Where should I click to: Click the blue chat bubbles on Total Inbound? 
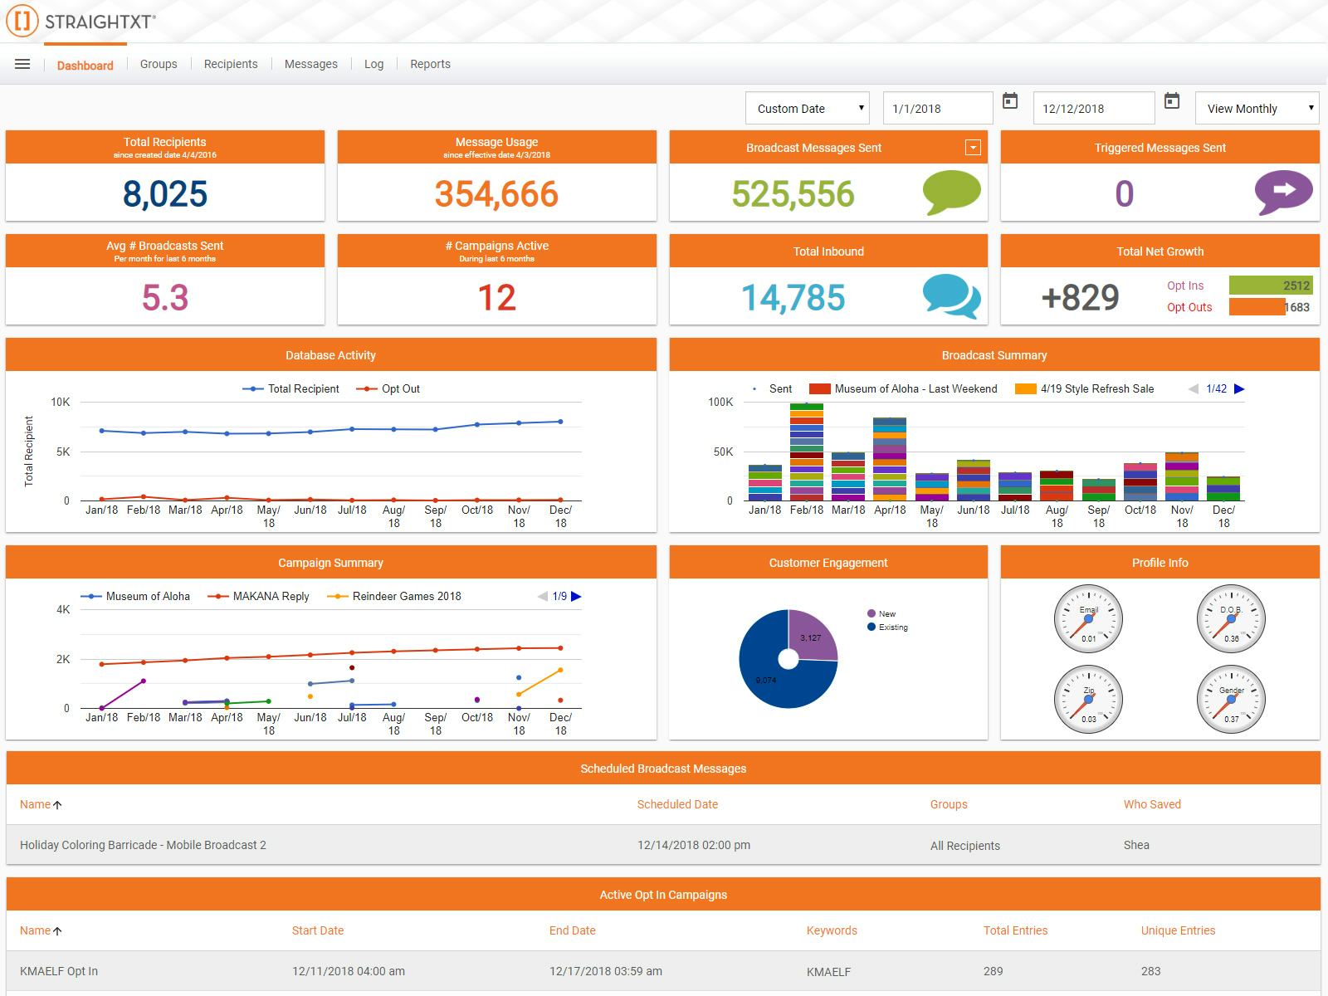[x=951, y=296]
